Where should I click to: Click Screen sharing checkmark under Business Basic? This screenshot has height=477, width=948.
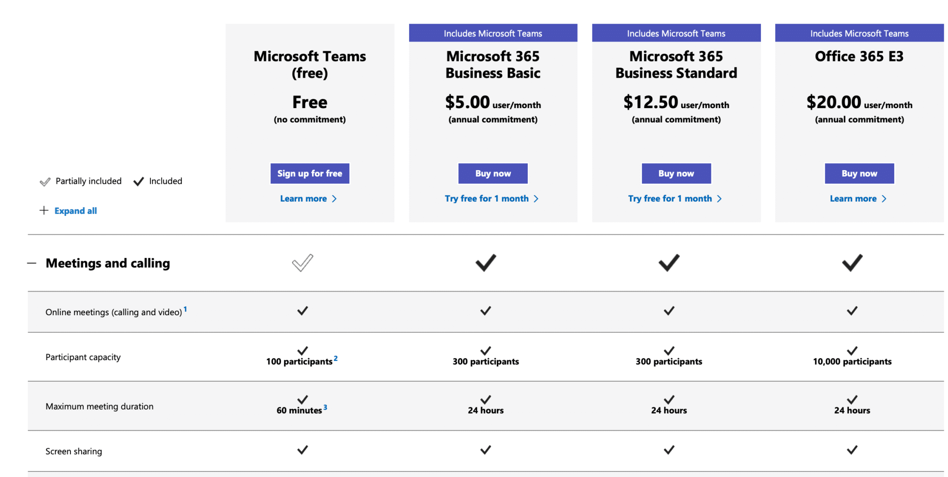click(486, 450)
